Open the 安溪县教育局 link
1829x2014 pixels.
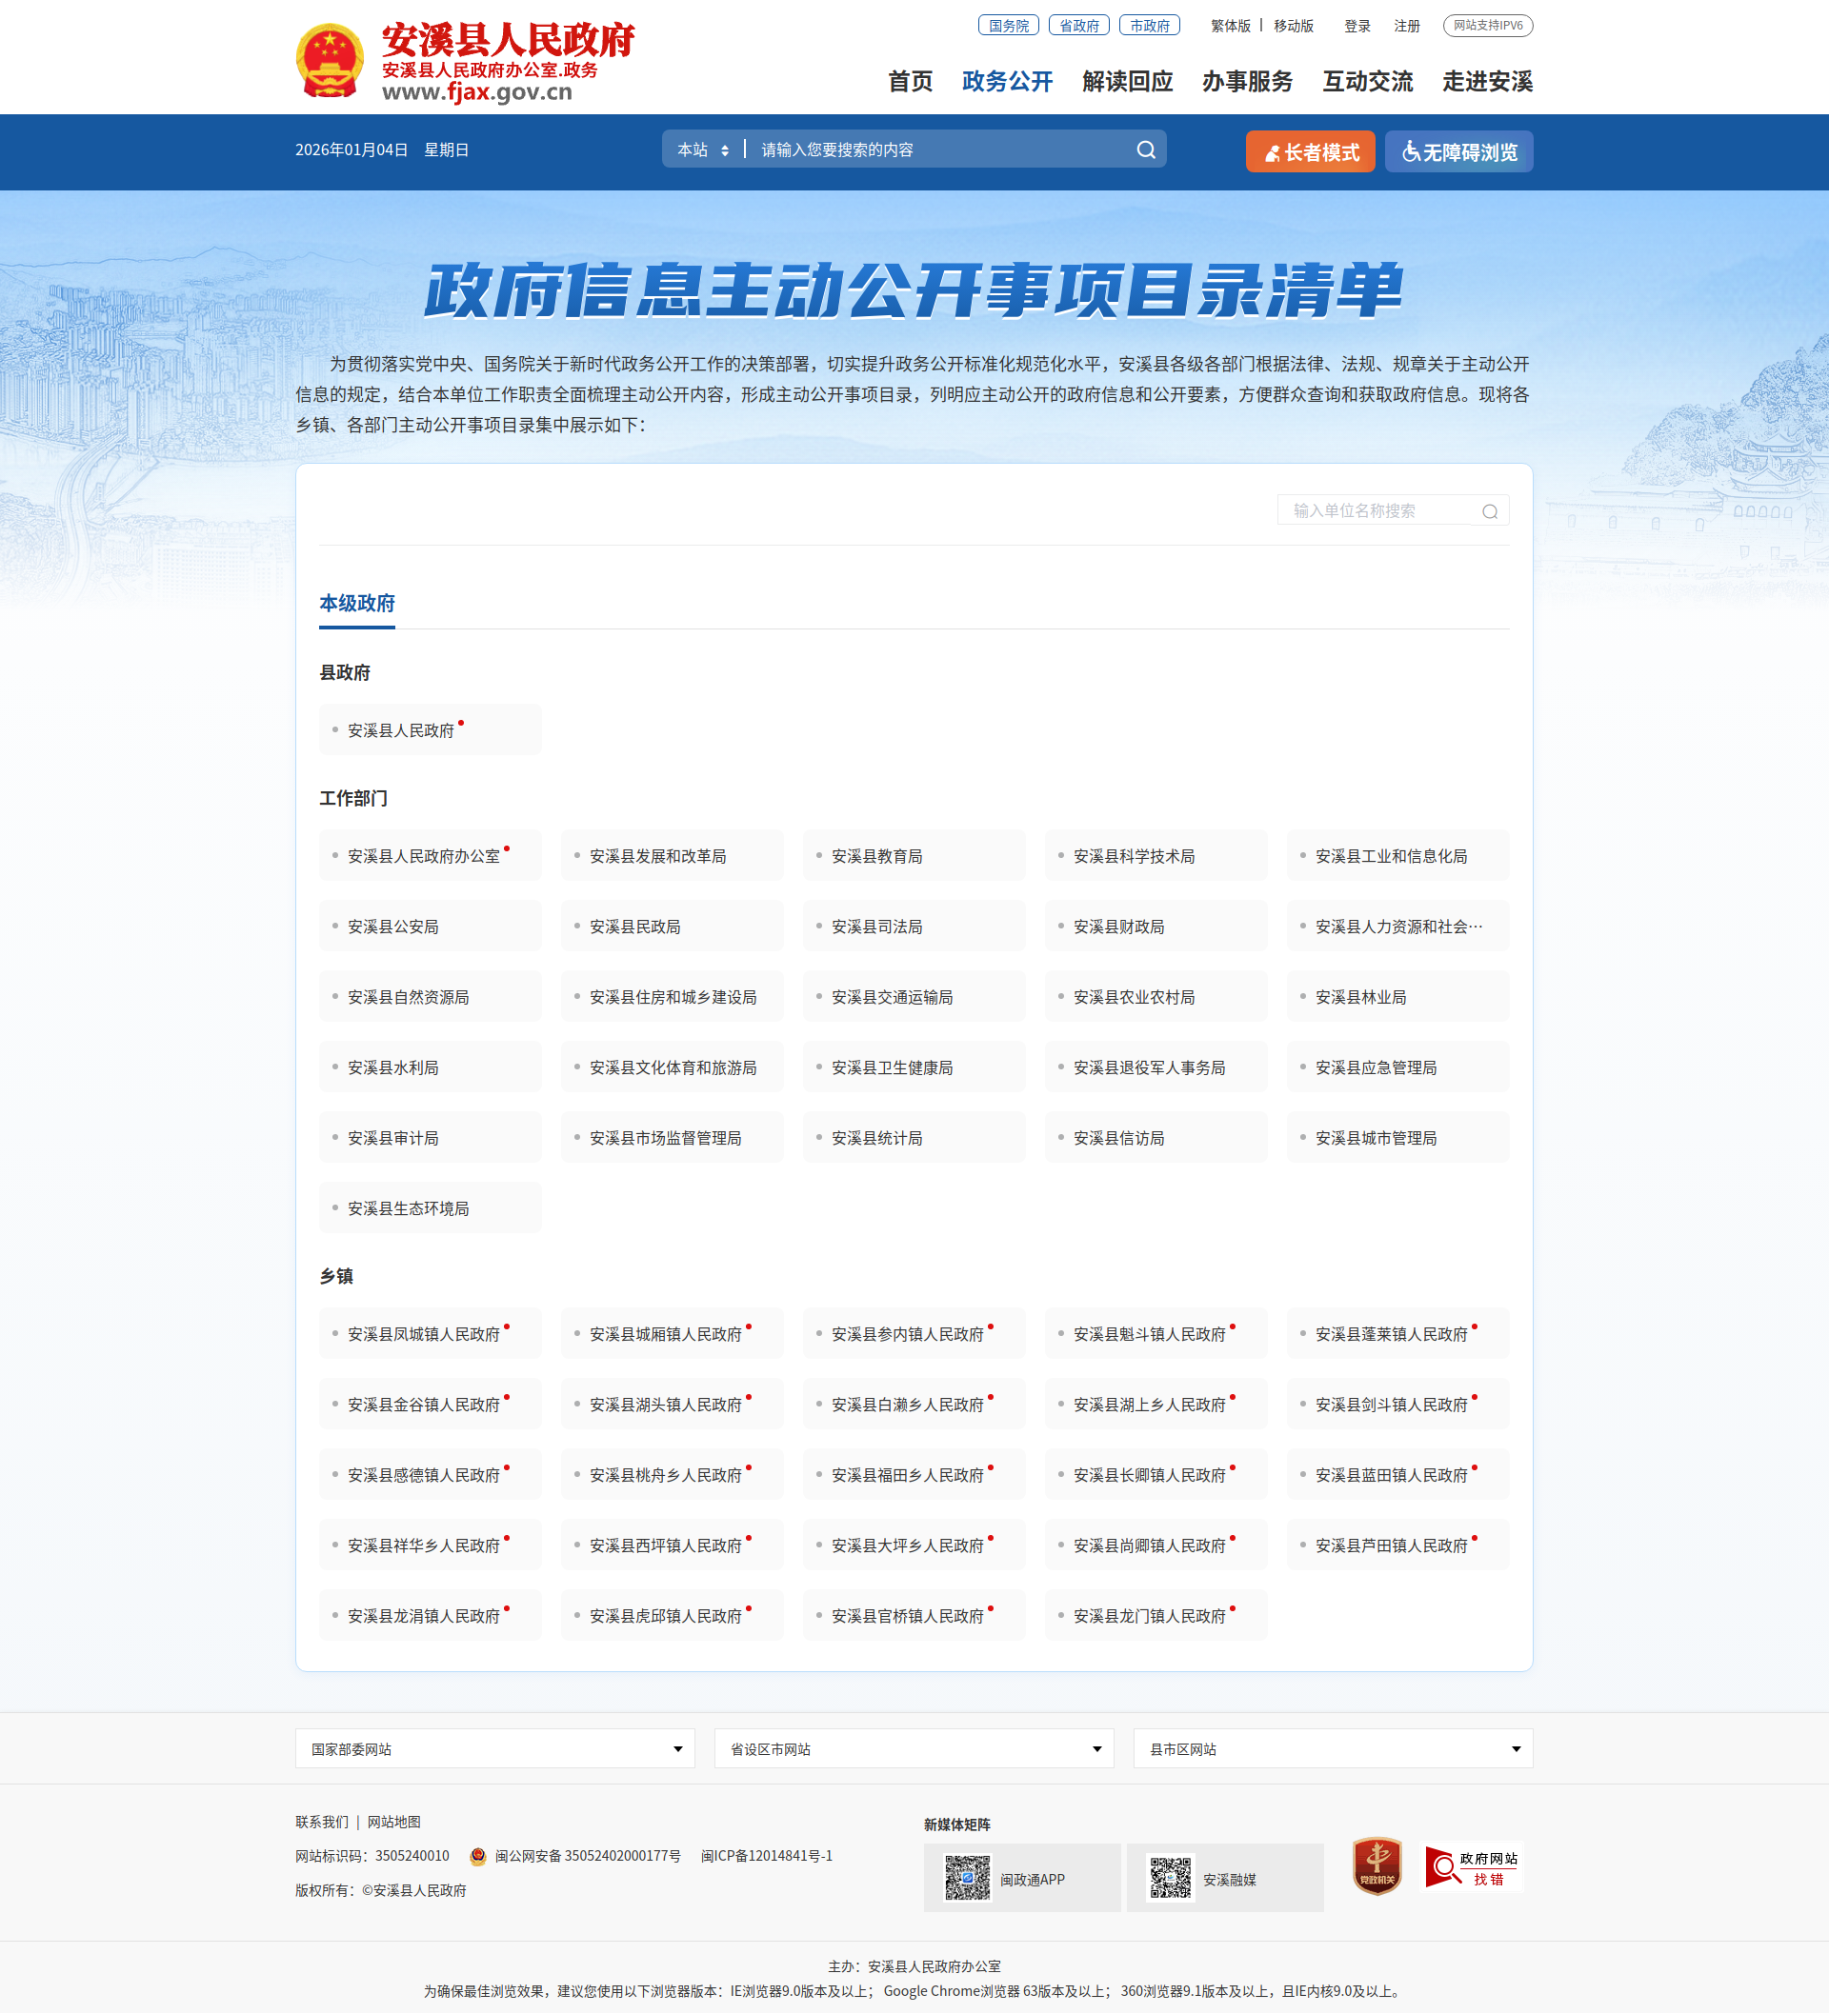(x=876, y=856)
